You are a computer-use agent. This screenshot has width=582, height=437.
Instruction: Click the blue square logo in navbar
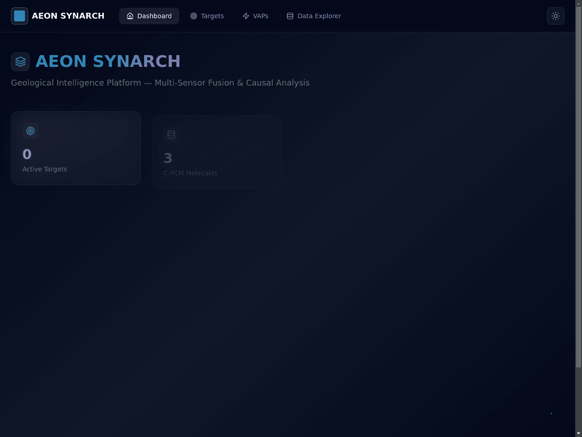(x=20, y=16)
